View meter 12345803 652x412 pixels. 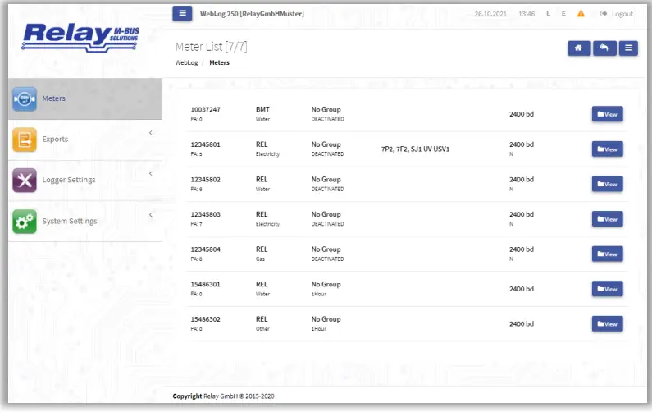[607, 219]
